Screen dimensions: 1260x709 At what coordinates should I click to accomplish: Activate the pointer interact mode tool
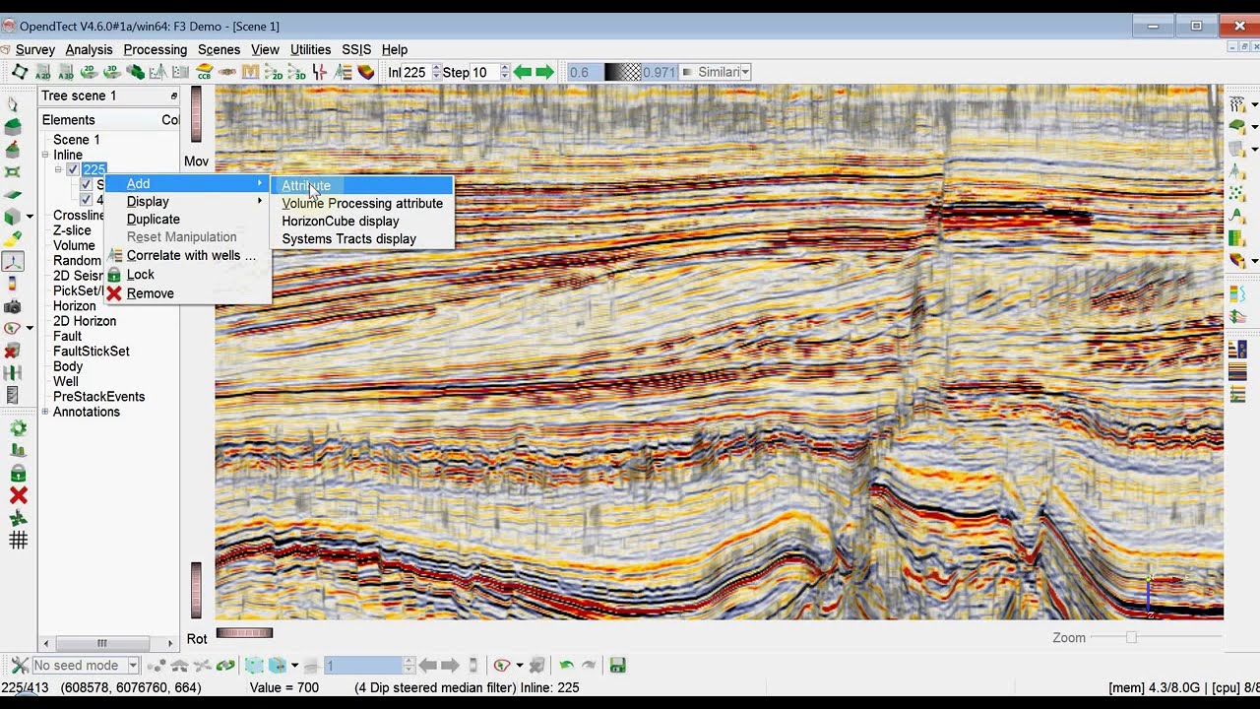pos(13,103)
